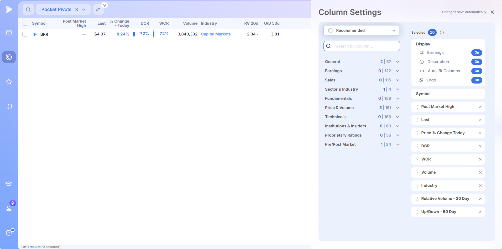Image resolution: width=502 pixels, height=249 pixels.
Task: Open the graduation cap education icon
Action: point(9,184)
